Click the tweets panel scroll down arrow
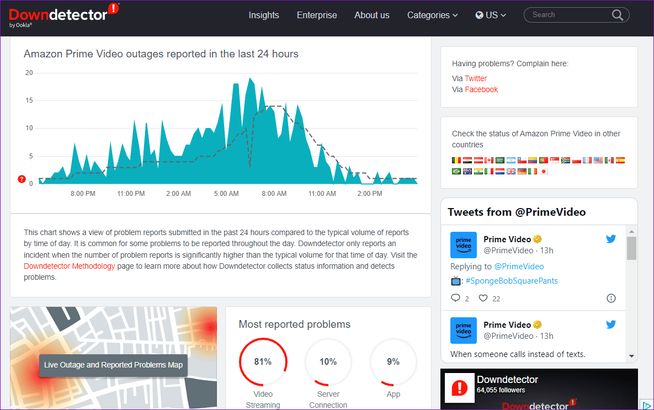Screen dimensions: 654x410 (x=631, y=356)
